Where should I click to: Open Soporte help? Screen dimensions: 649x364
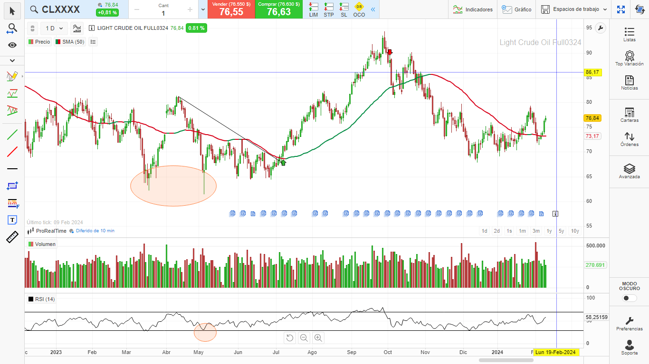(630, 347)
